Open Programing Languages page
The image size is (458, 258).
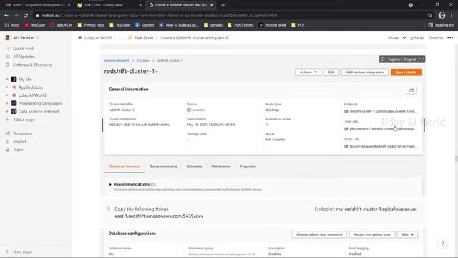[40, 103]
